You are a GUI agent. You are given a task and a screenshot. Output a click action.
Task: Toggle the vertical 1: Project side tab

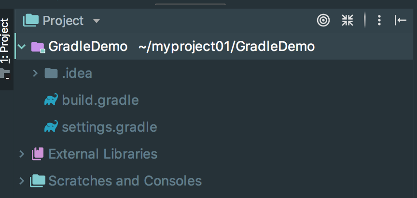(x=5, y=40)
